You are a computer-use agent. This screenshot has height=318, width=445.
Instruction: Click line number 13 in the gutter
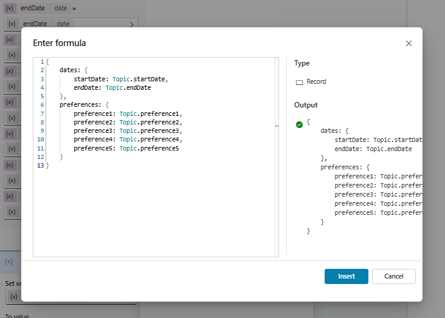coord(40,166)
